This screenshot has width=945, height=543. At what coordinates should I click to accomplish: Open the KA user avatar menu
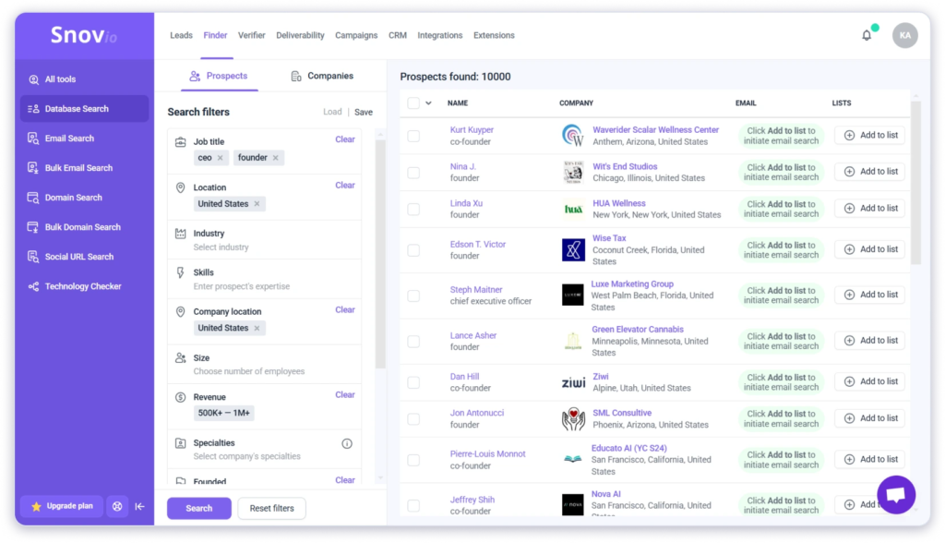coord(904,35)
